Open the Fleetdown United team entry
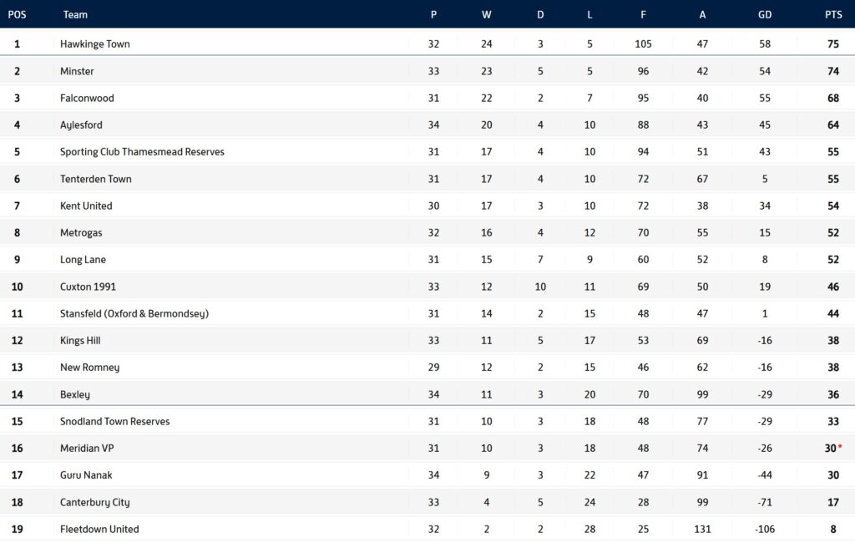 click(99, 529)
